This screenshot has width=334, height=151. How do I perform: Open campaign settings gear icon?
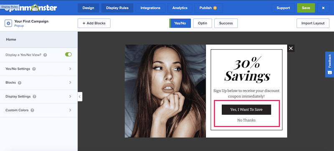pos(8,23)
